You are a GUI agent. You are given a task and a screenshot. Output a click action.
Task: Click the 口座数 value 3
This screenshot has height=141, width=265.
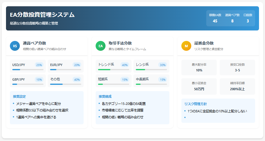[x=248, y=21]
